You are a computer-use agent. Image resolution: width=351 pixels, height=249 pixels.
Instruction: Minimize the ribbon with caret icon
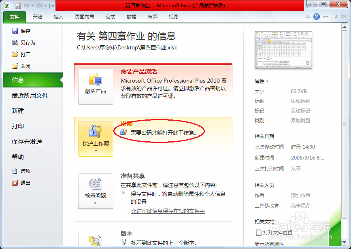pos(308,17)
